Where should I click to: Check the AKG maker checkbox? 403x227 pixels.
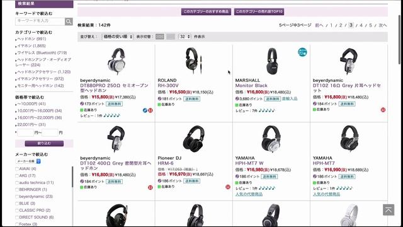click(17, 176)
